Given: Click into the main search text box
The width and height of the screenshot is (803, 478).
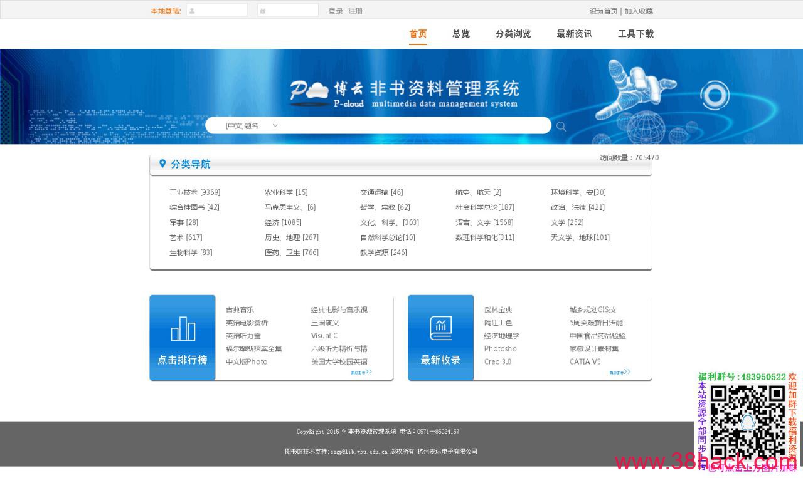Looking at the screenshot, I should point(414,126).
